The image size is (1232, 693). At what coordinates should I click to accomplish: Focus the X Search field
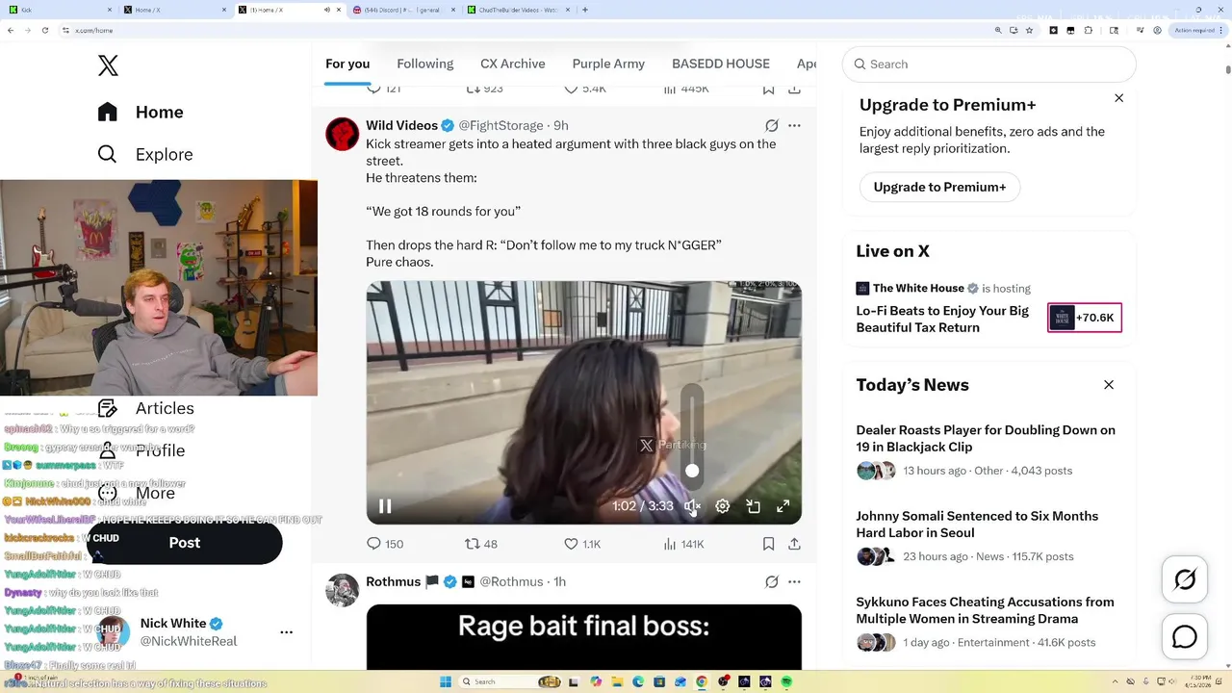[x=989, y=64]
